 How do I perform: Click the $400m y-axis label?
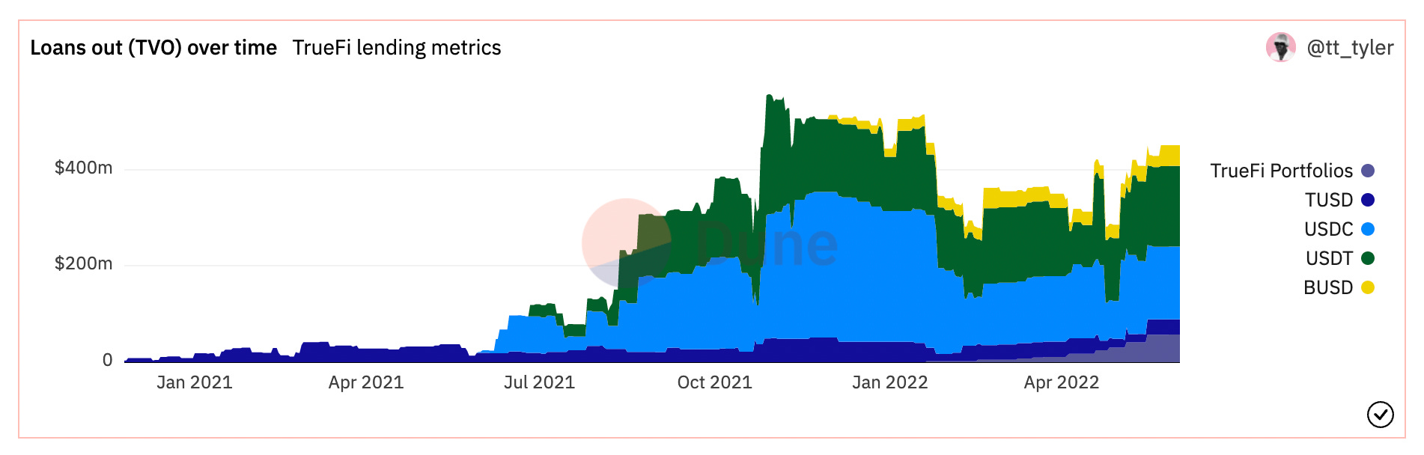coord(83,168)
